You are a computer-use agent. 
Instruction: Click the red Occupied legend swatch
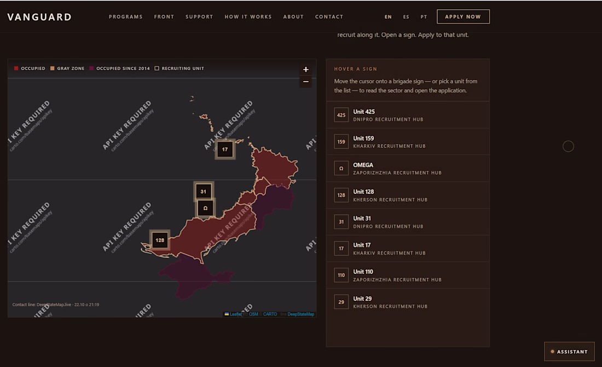(x=16, y=68)
